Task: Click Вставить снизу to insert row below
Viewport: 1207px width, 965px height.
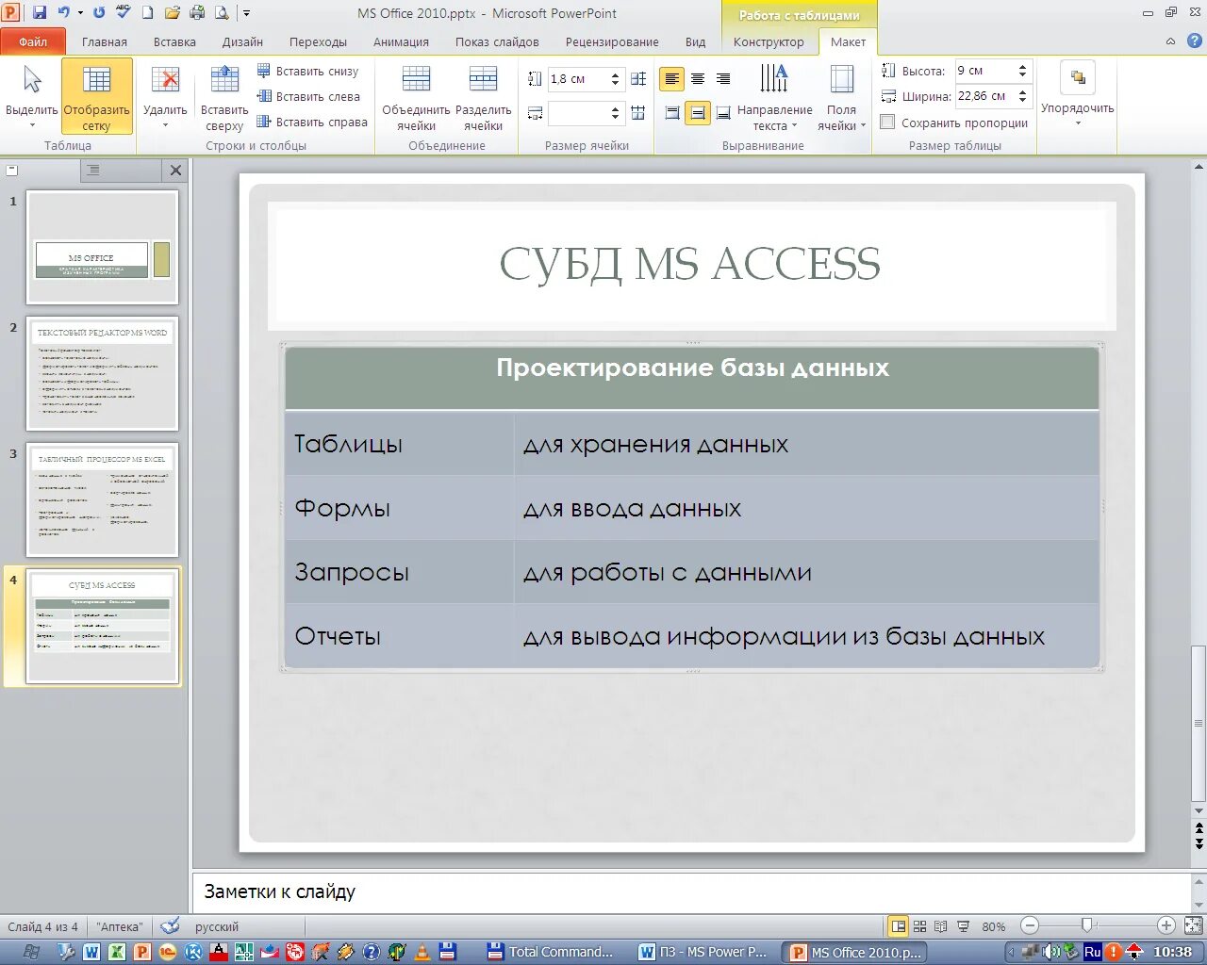Action: pyautogui.click(x=307, y=71)
